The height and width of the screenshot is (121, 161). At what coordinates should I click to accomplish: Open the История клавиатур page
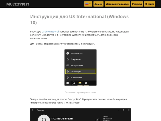[x=117, y=4]
